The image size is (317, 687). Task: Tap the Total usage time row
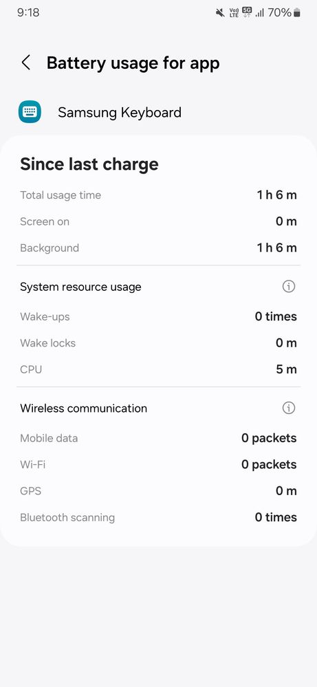click(x=158, y=195)
